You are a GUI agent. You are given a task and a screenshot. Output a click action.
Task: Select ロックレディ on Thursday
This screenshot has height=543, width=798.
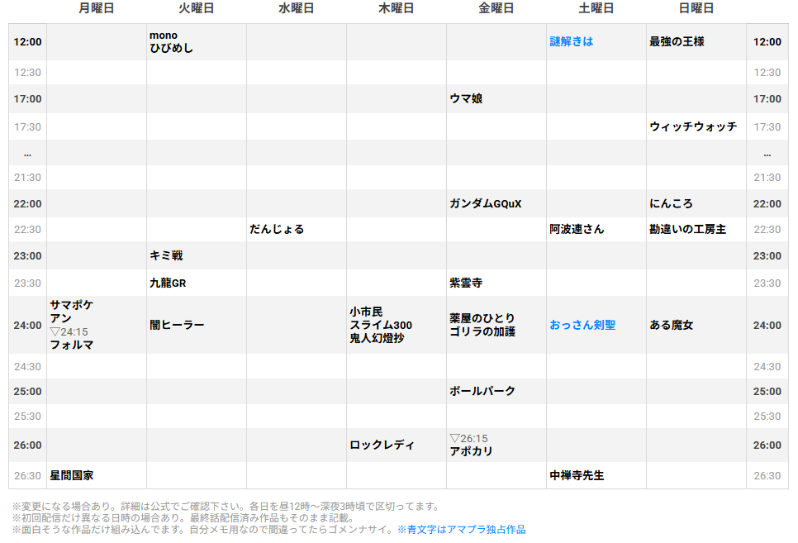382,445
